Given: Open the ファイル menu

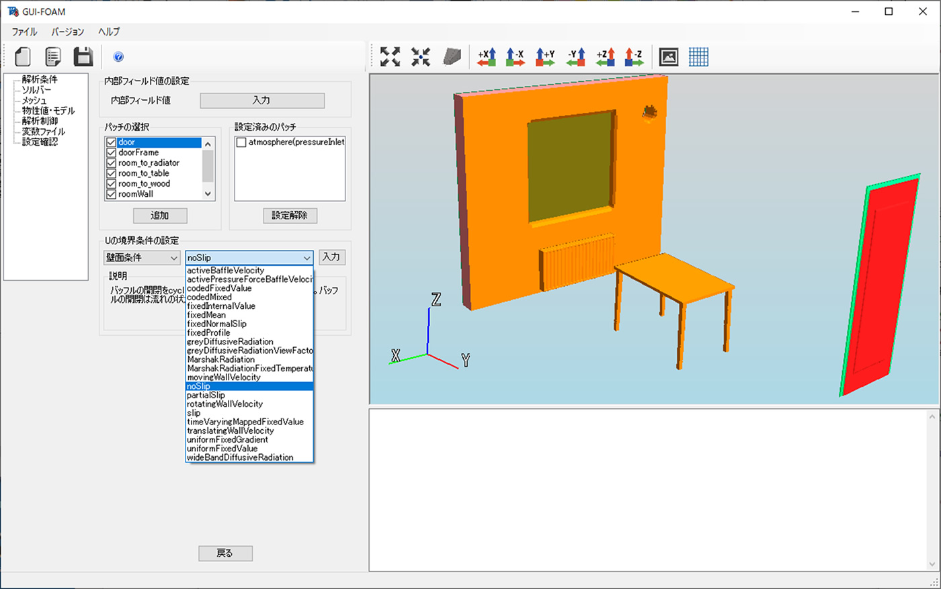Looking at the screenshot, I should coord(24,32).
